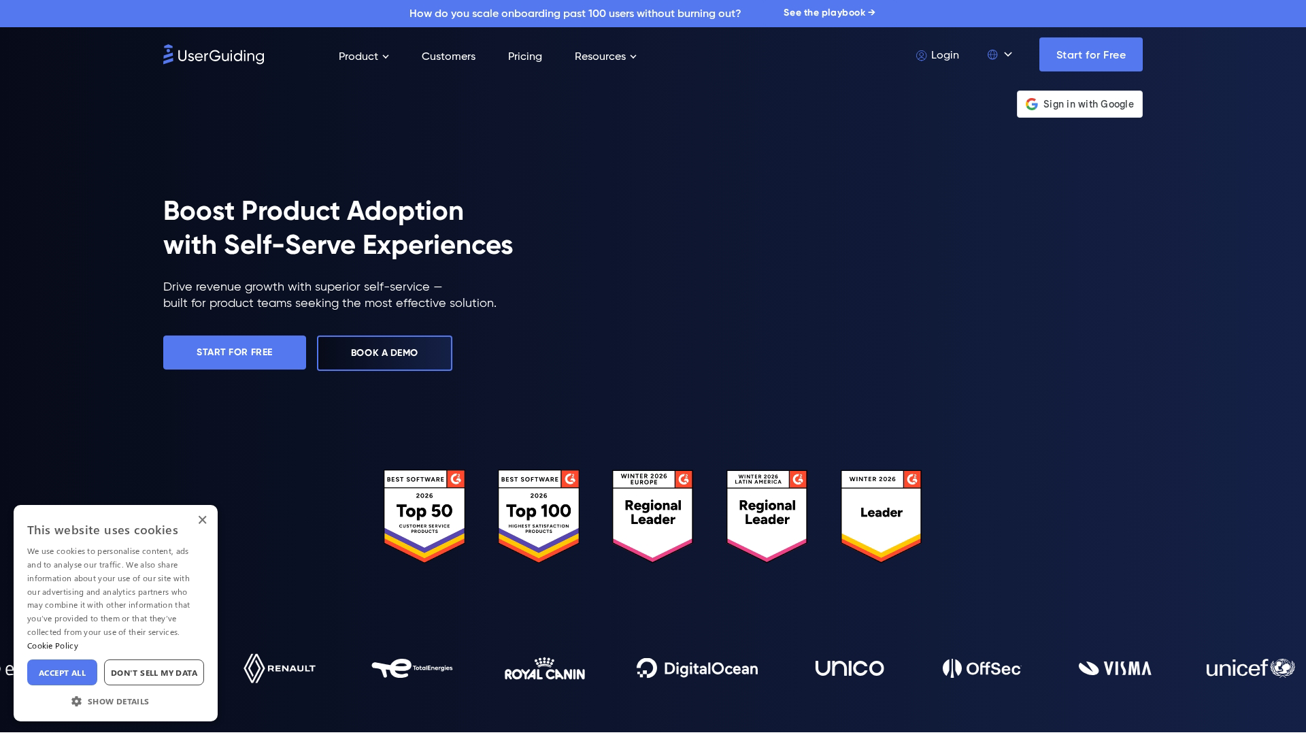The width and height of the screenshot is (1306, 735).
Task: Open SHOW DETAILS gear in cookie banner
Action: click(77, 701)
